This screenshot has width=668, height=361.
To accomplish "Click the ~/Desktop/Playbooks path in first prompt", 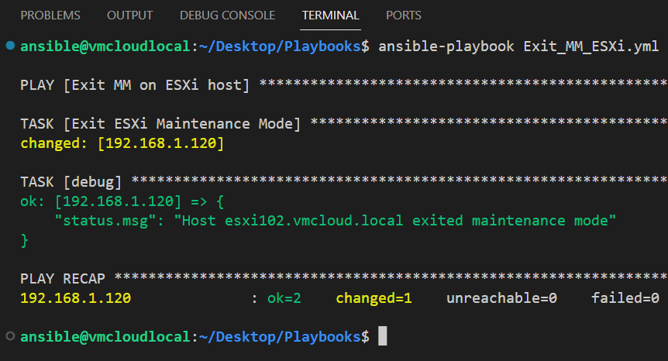I will [280, 46].
